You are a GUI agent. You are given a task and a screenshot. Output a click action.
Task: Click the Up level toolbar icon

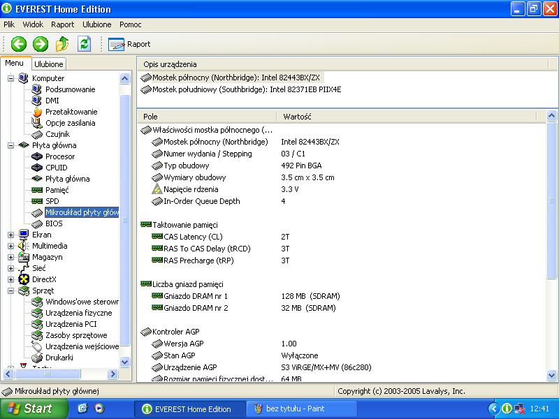pos(62,44)
